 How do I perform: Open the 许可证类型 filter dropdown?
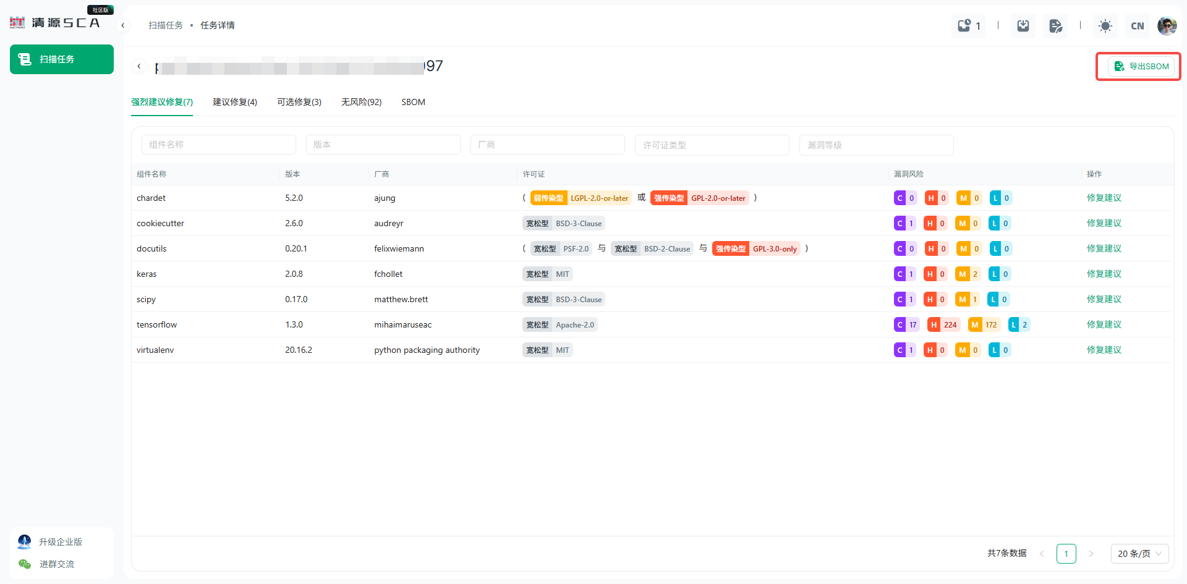(712, 145)
